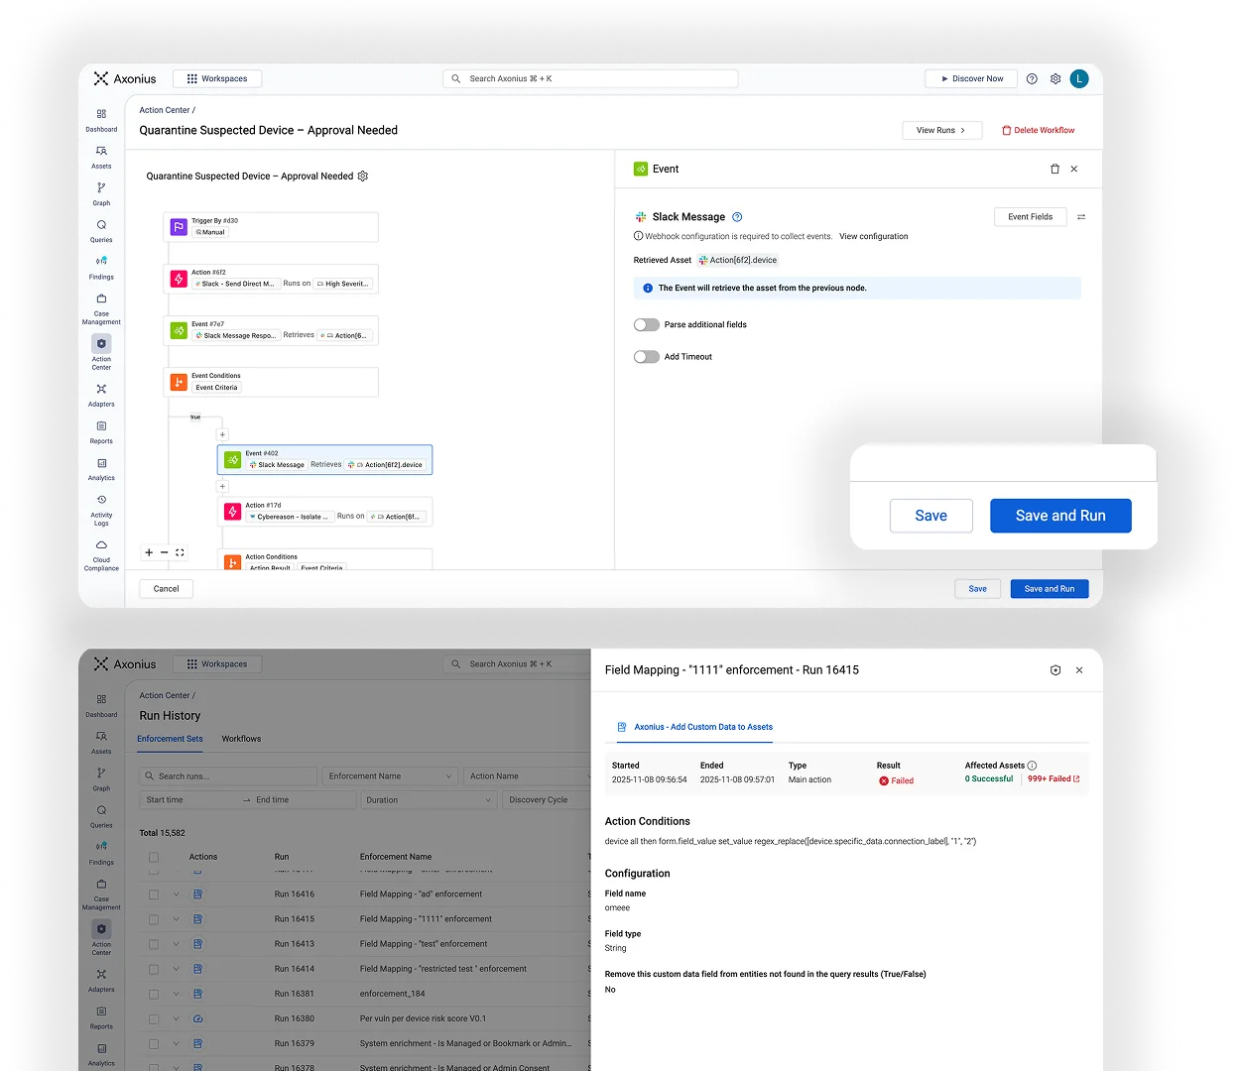Screen dimensions: 1240x1071
Task: Open the View configuration link
Action: point(874,237)
